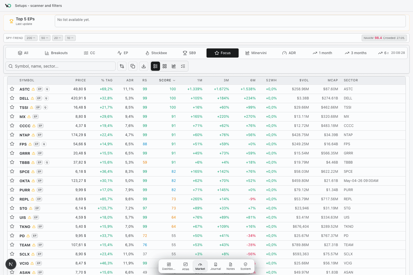
Task: Click the NAAIM 98.4 Crowded badge
Action: [384, 38]
